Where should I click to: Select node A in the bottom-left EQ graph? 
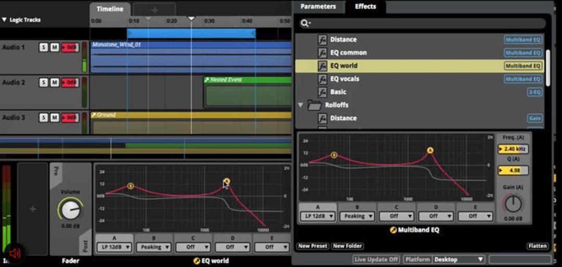226,181
